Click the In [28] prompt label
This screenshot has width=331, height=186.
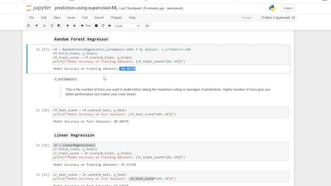pos(43,110)
